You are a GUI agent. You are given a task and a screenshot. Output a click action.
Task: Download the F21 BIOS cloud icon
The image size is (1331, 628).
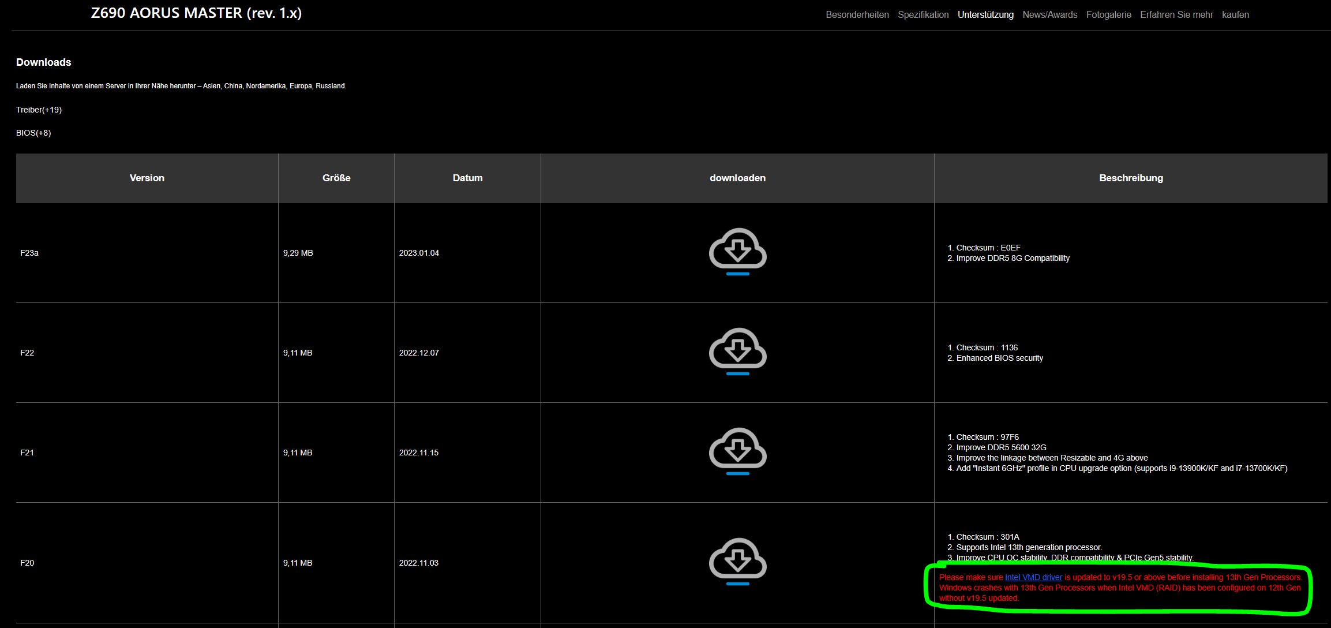click(737, 451)
